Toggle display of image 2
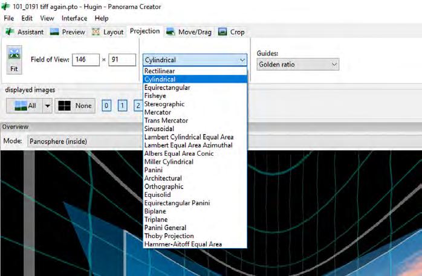 click(138, 106)
